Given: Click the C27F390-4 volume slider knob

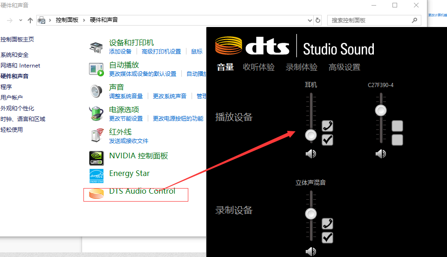Looking at the screenshot, I should (380, 110).
